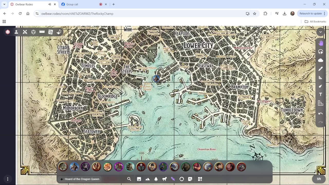Pick the dark-haired purple character token
The width and height of the screenshot is (329, 185).
pyautogui.click(x=85, y=167)
